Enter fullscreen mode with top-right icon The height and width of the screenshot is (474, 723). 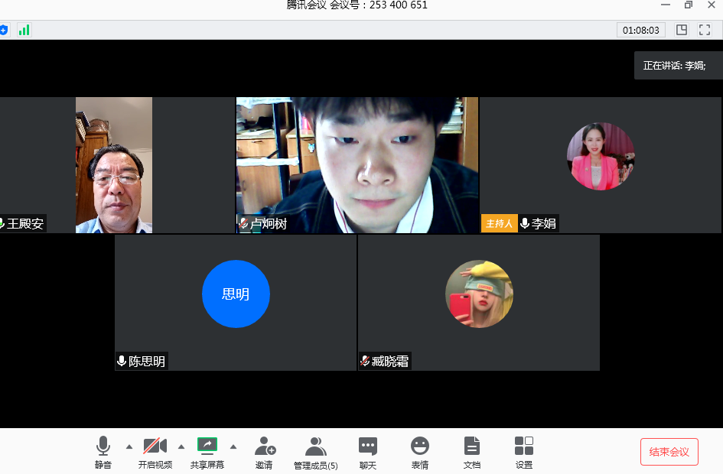point(705,30)
